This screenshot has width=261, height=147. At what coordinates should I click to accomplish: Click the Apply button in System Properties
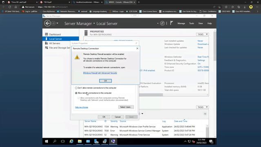point(131,117)
